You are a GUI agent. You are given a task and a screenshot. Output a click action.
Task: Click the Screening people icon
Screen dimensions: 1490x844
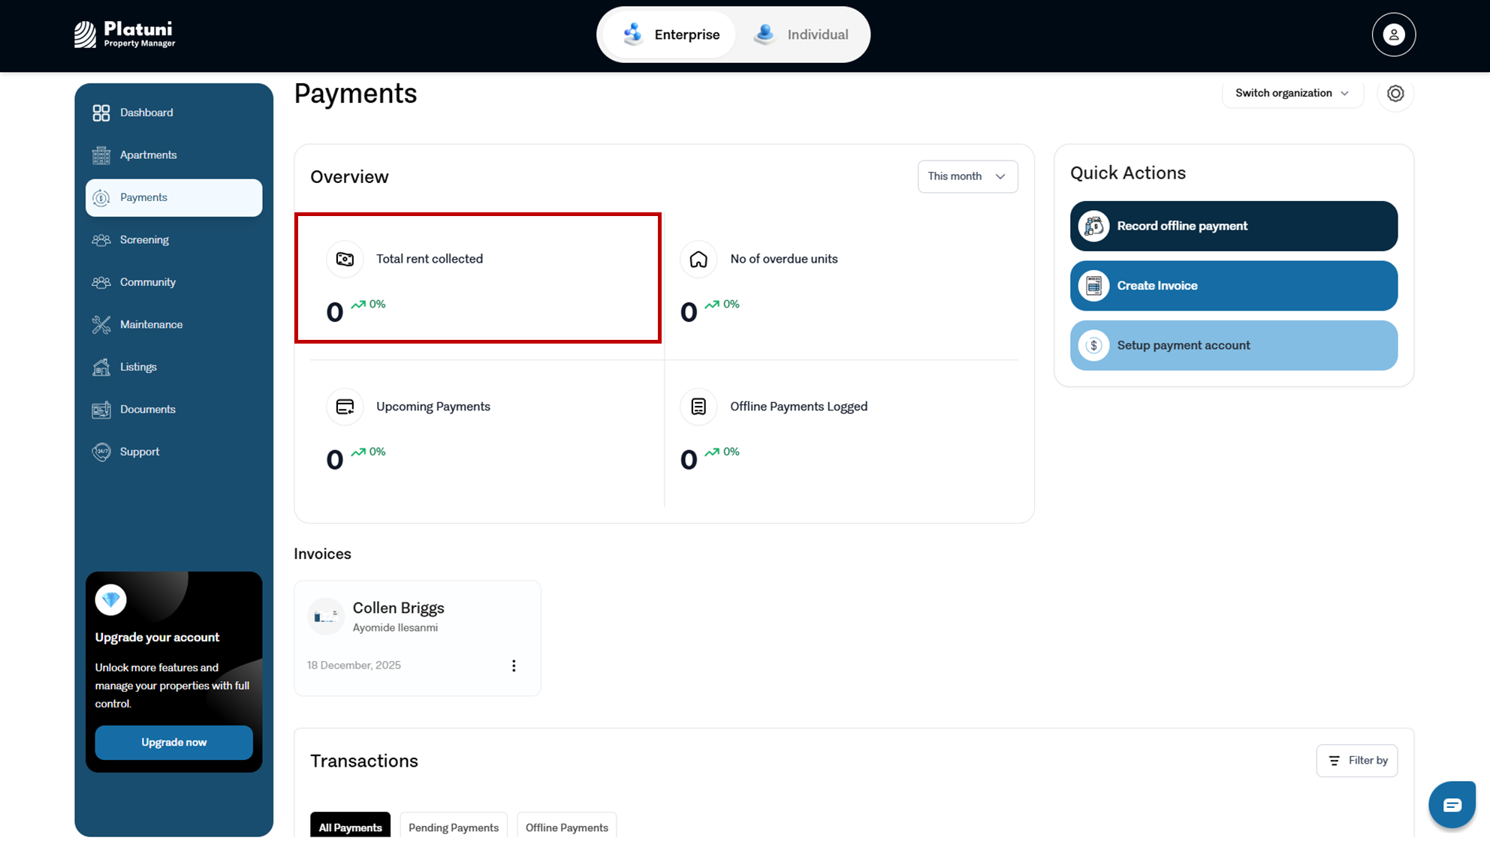(x=101, y=240)
